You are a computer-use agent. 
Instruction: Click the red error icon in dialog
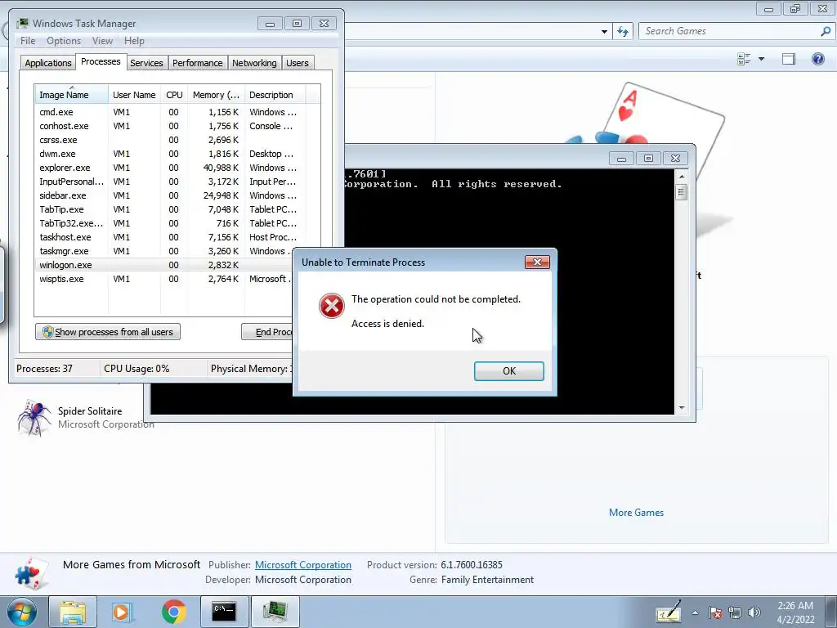point(332,306)
